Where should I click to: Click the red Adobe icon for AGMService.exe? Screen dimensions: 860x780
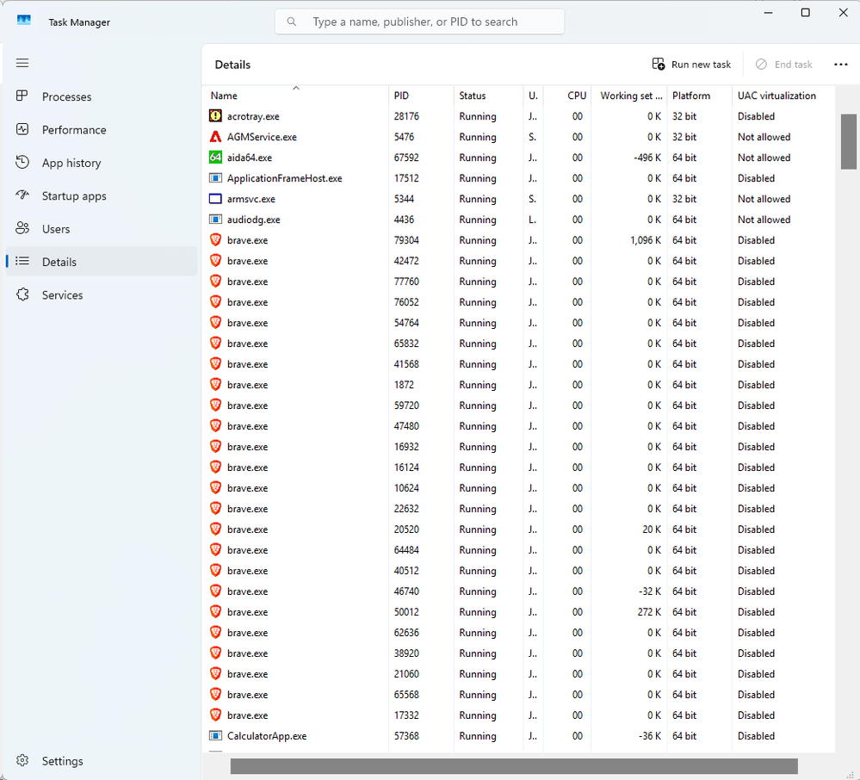(215, 137)
